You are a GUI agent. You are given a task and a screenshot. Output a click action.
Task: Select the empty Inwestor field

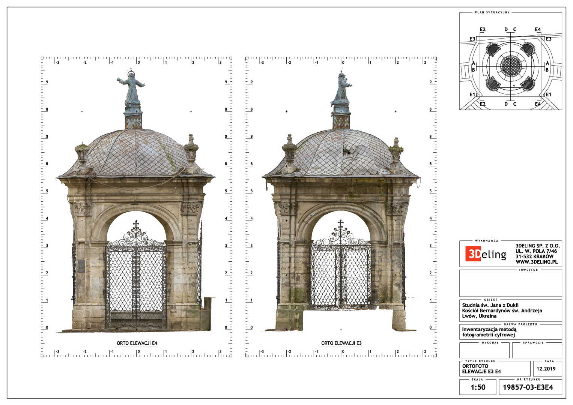[x=510, y=283]
